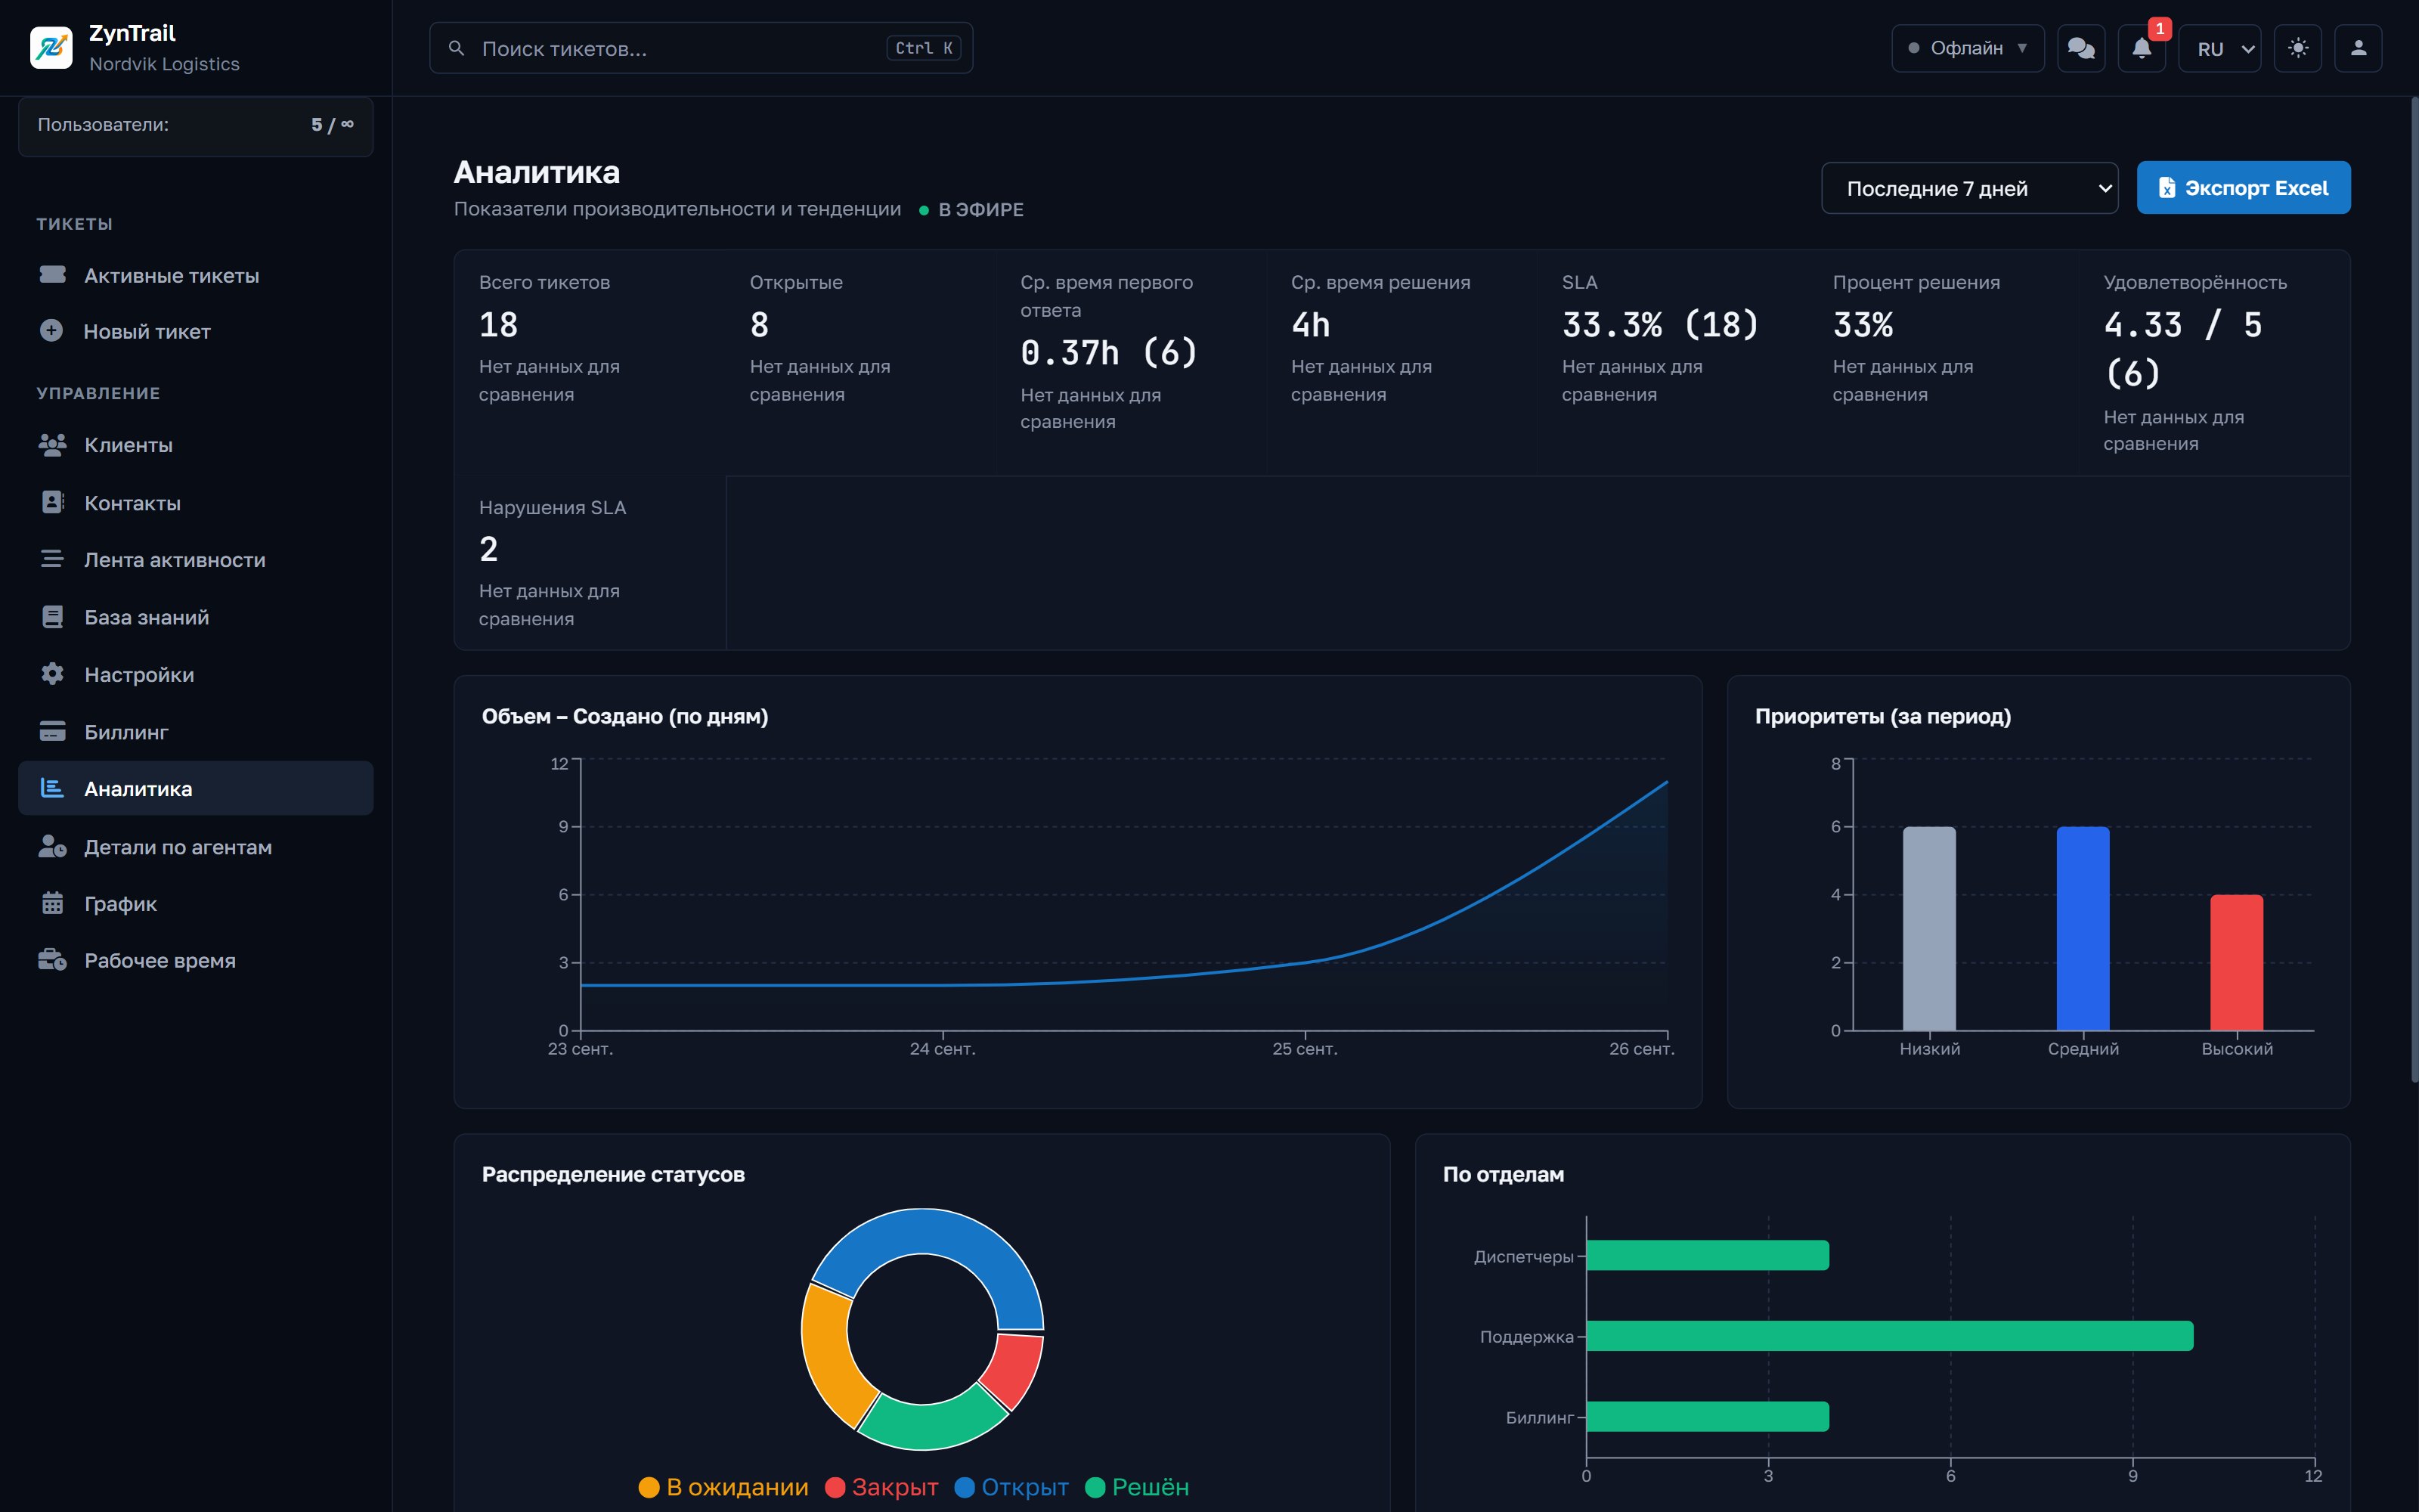
Task: Open the Офлайн status dropdown
Action: click(1967, 48)
